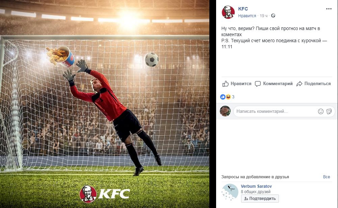338x208 pixels.
Task: Click the Нравится page like link
Action: click(x=247, y=16)
